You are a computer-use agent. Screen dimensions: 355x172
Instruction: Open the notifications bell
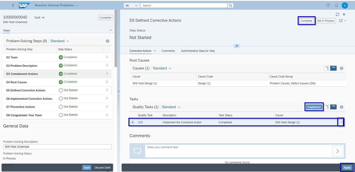point(336,5)
